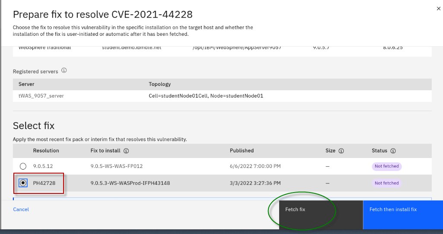Click the Published column header

[x=242, y=151]
